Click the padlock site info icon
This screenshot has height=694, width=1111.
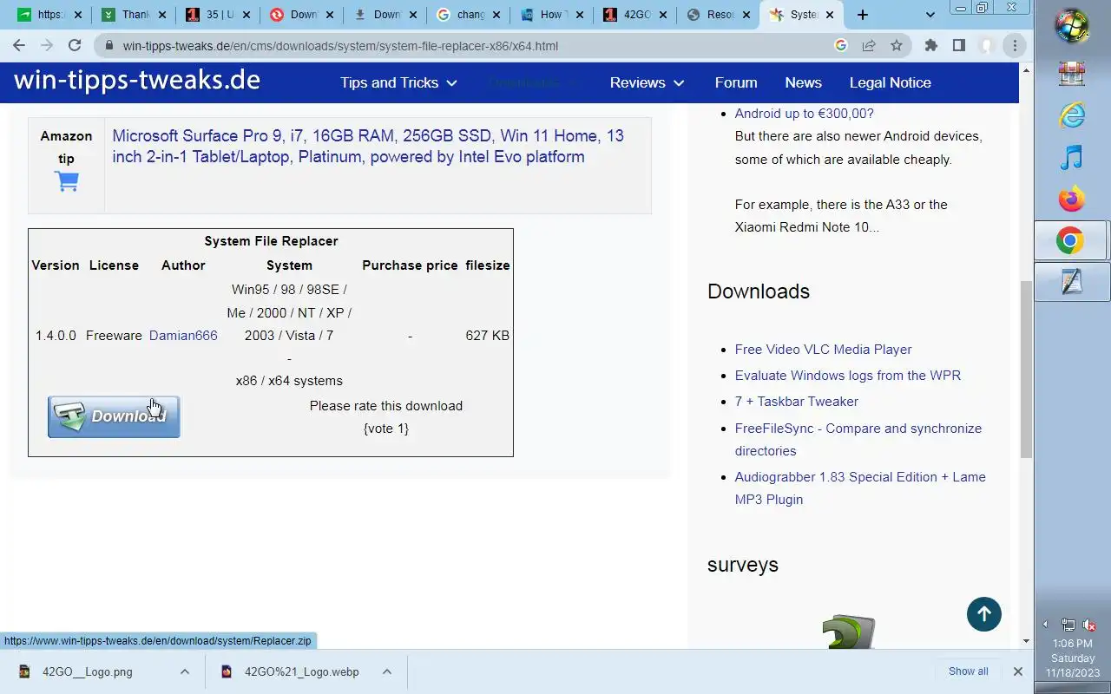(108, 46)
